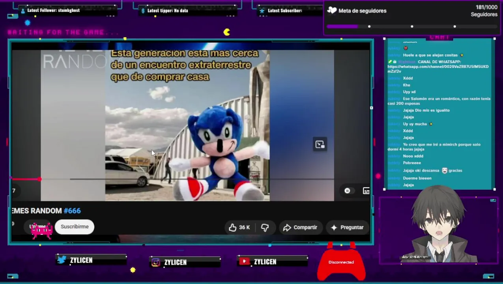Click the 181/1000 Seguidores counter
Screen dimensions: 503x284
[x=484, y=11]
